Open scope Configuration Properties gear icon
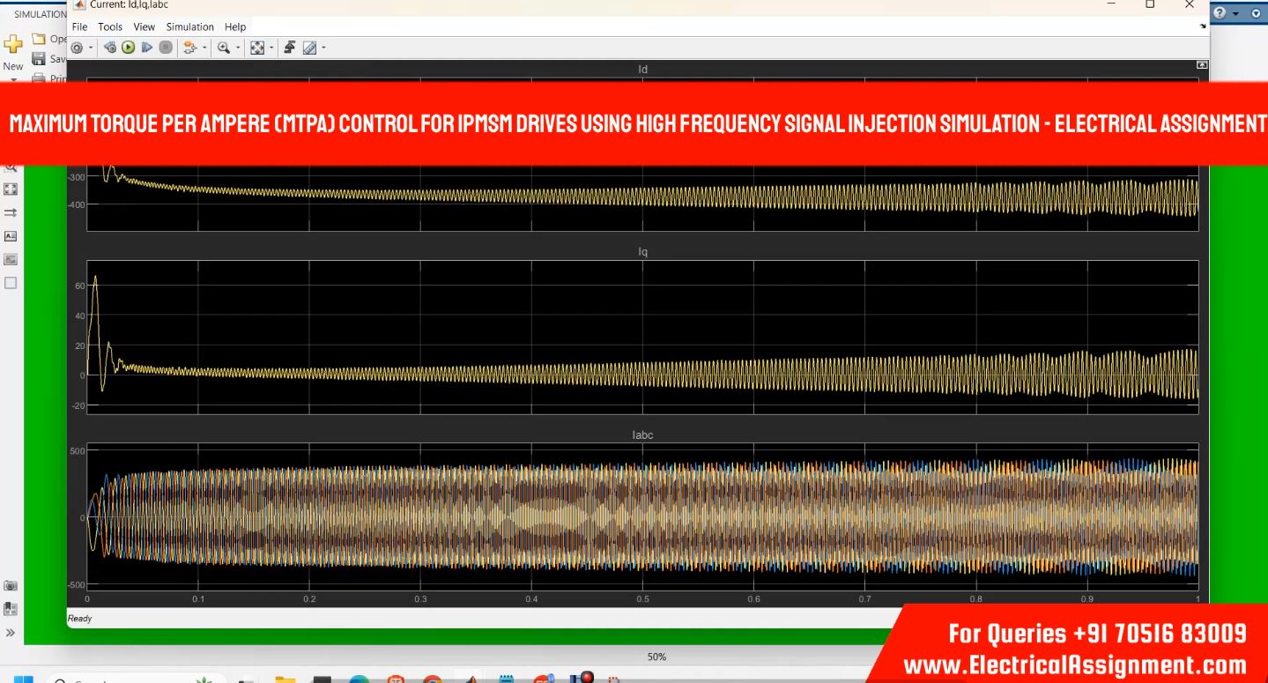1268x683 pixels. pyautogui.click(x=77, y=48)
